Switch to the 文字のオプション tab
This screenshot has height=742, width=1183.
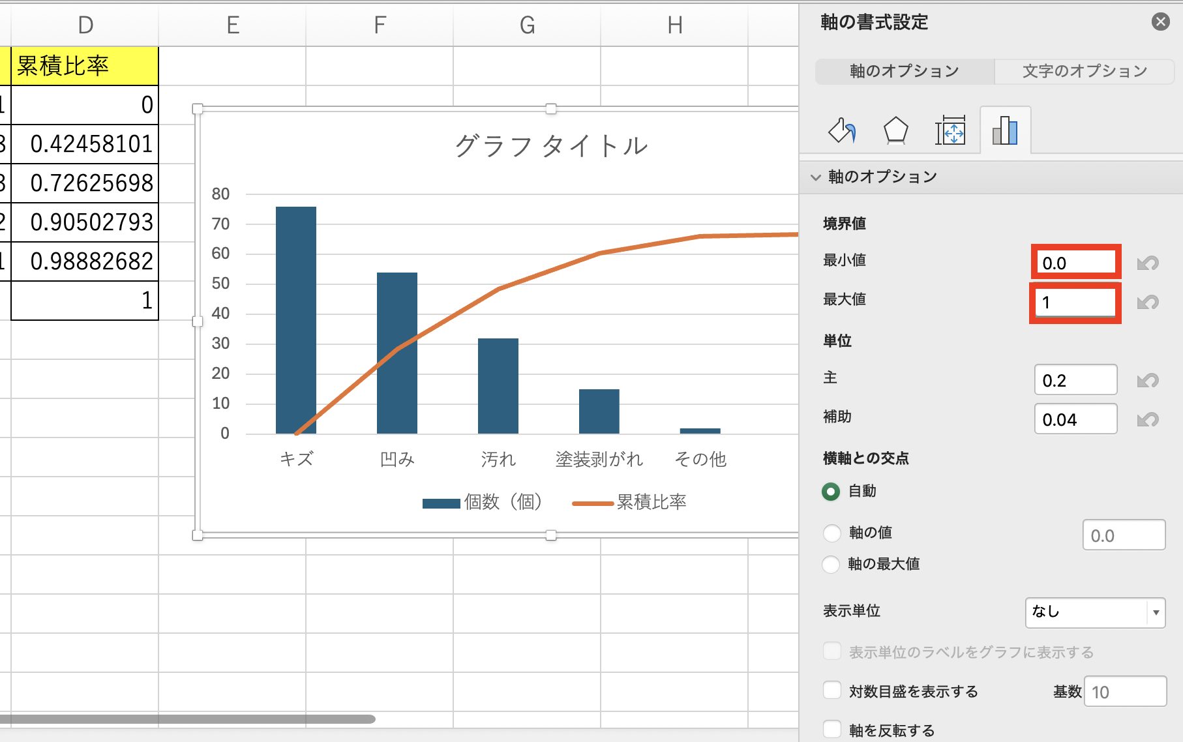pyautogui.click(x=1085, y=71)
